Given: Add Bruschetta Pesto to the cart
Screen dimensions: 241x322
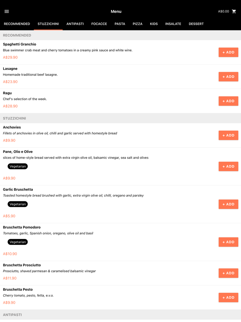Looking at the screenshot, I should click(228, 298).
